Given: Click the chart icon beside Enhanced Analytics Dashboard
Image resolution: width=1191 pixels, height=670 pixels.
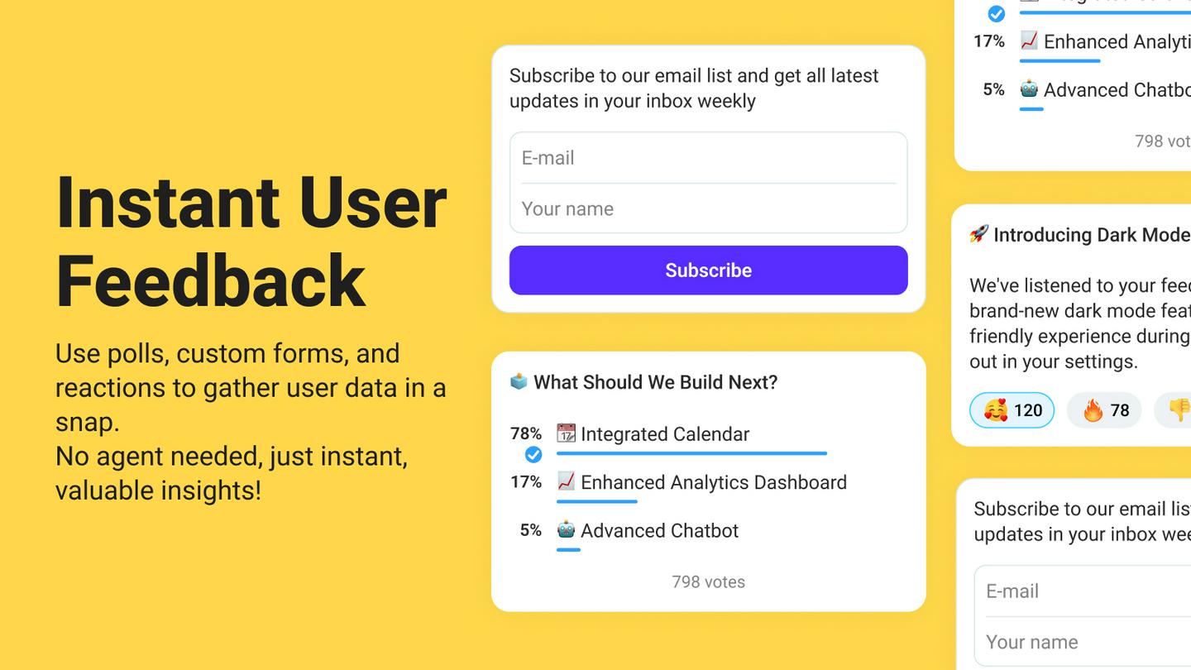Looking at the screenshot, I should (x=566, y=482).
